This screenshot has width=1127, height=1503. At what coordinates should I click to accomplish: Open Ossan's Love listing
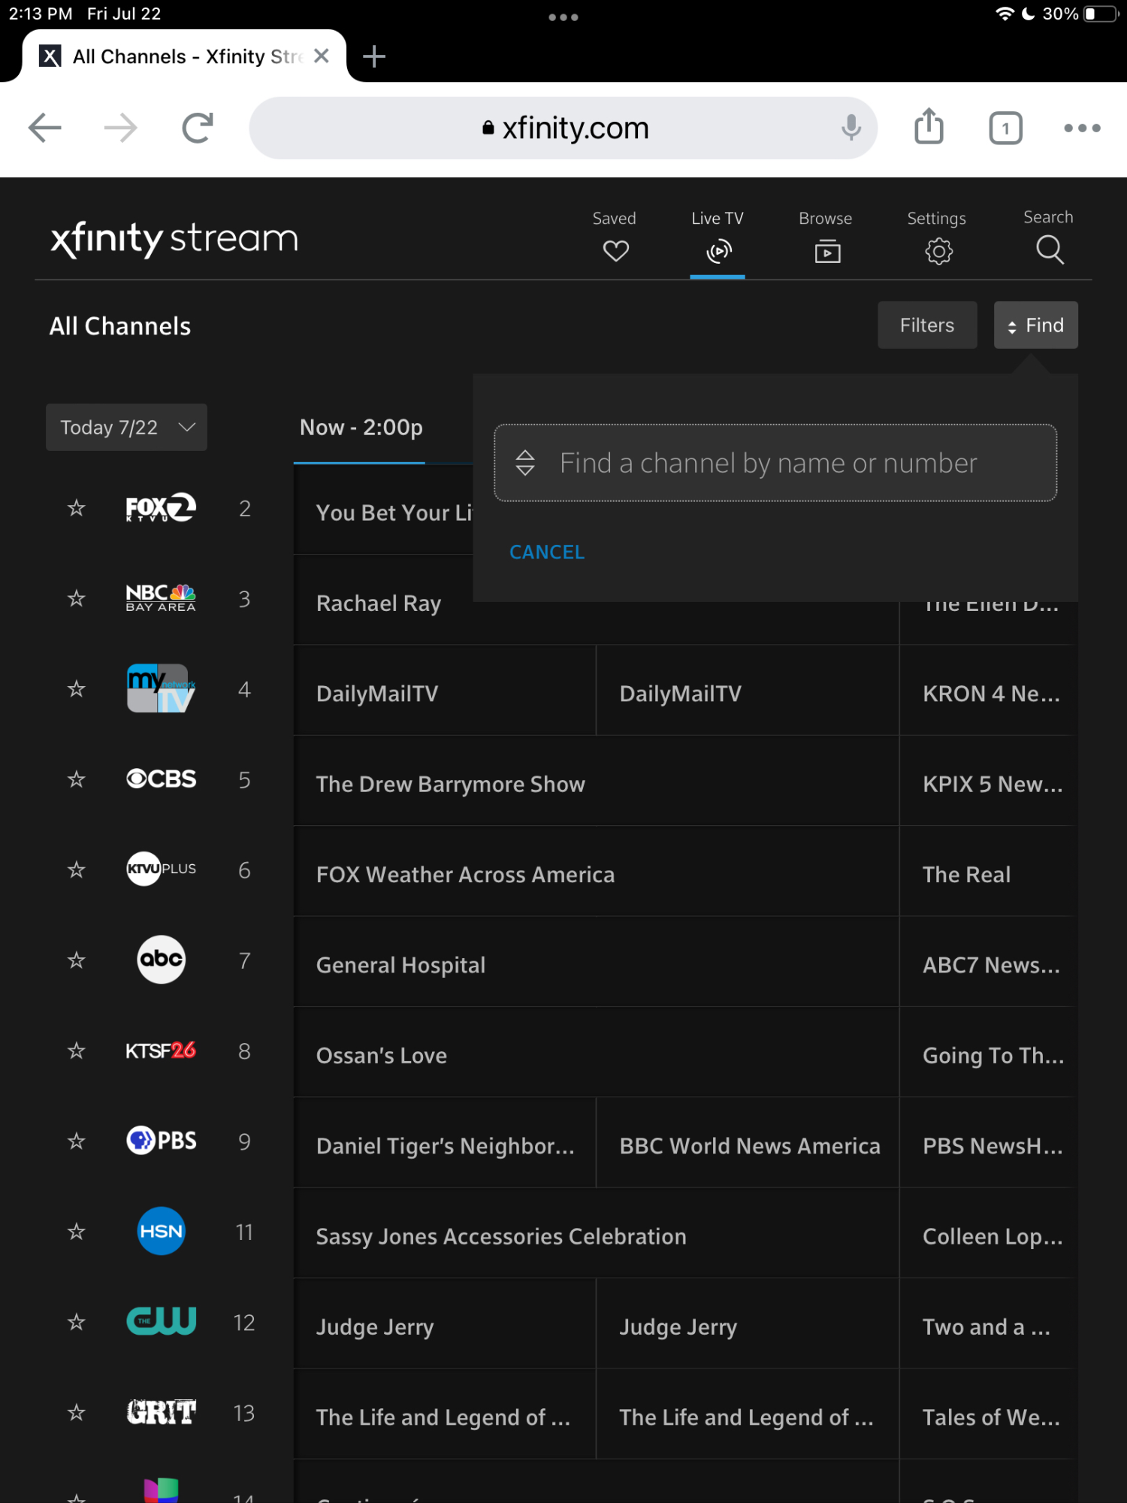point(596,1053)
